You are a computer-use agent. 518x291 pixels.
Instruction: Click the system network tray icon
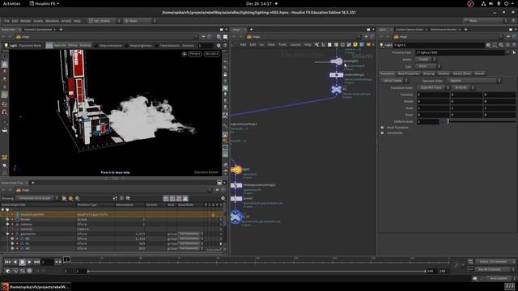[483, 3]
